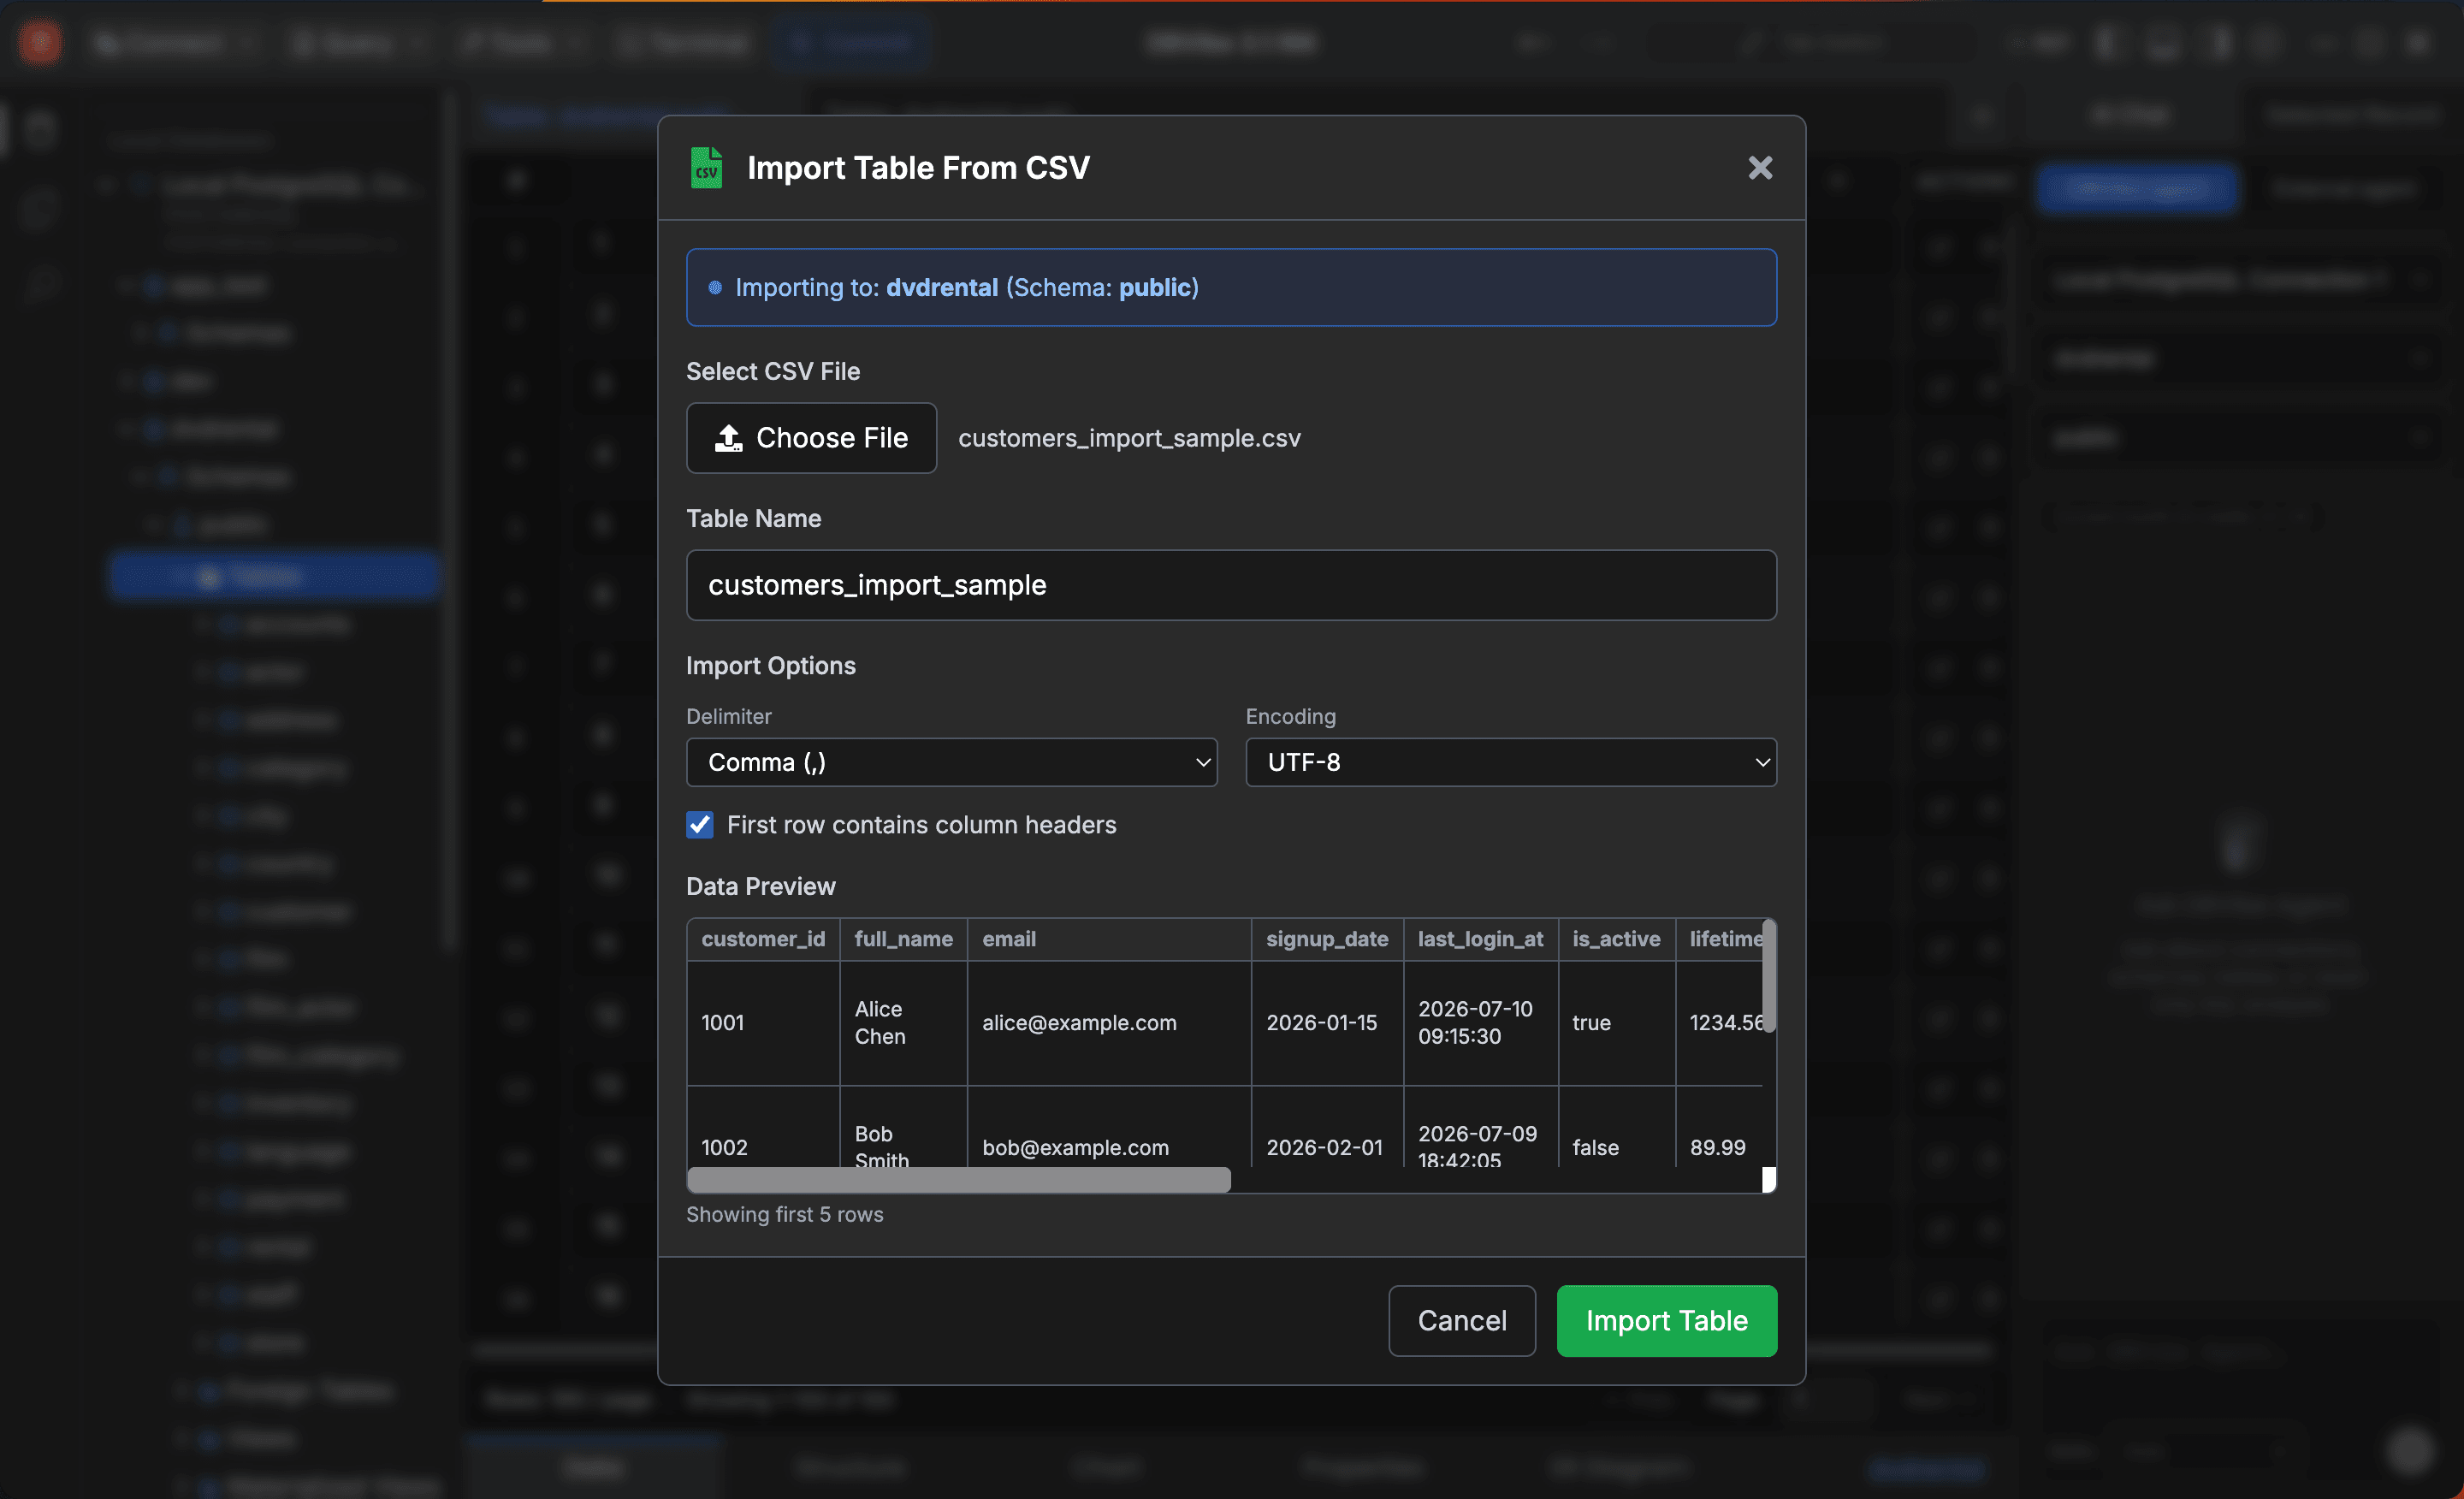Click the dvdrental database name in banner
The image size is (2464, 1499).
[x=942, y=288]
